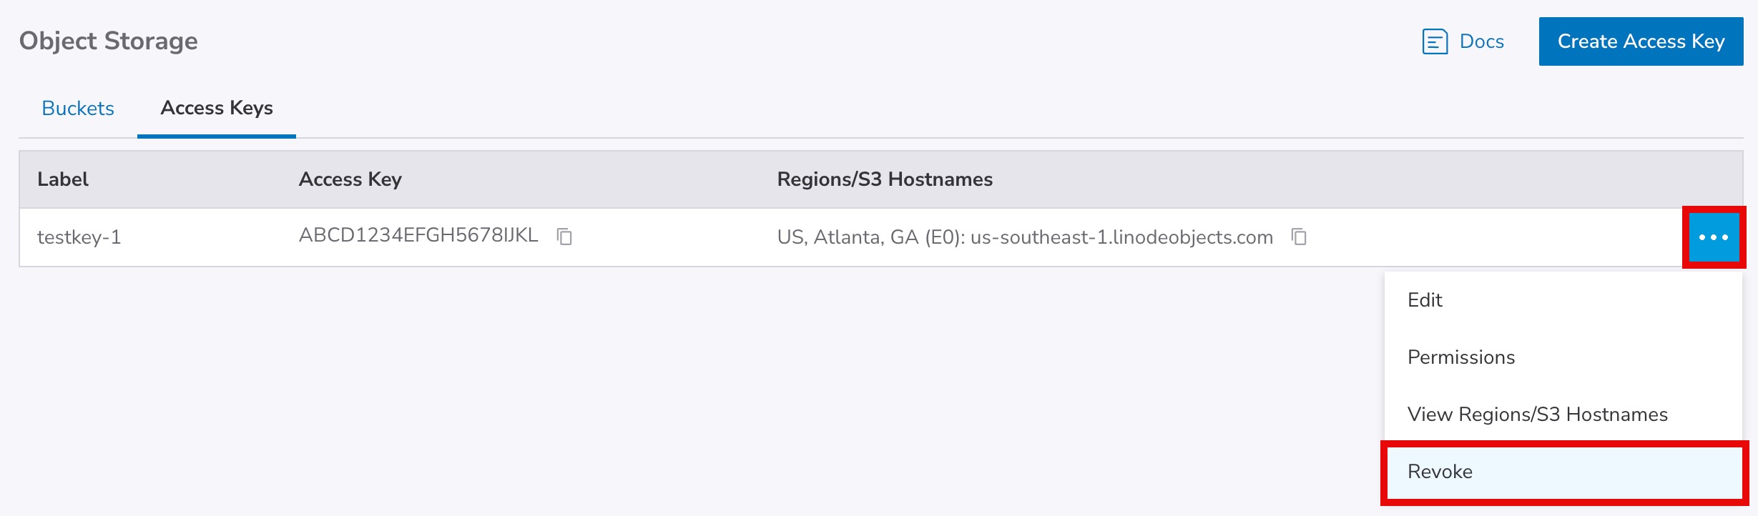Click the ABCD1234EFGH5678IJKL key text
Image resolution: width=1758 pixels, height=516 pixels.
tap(418, 236)
